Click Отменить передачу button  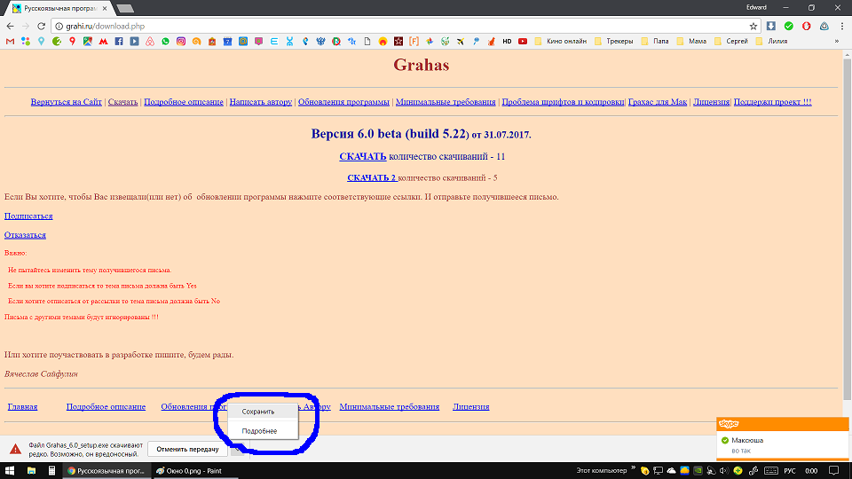pyautogui.click(x=187, y=449)
